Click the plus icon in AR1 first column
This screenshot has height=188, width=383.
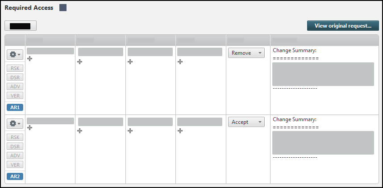click(30, 59)
